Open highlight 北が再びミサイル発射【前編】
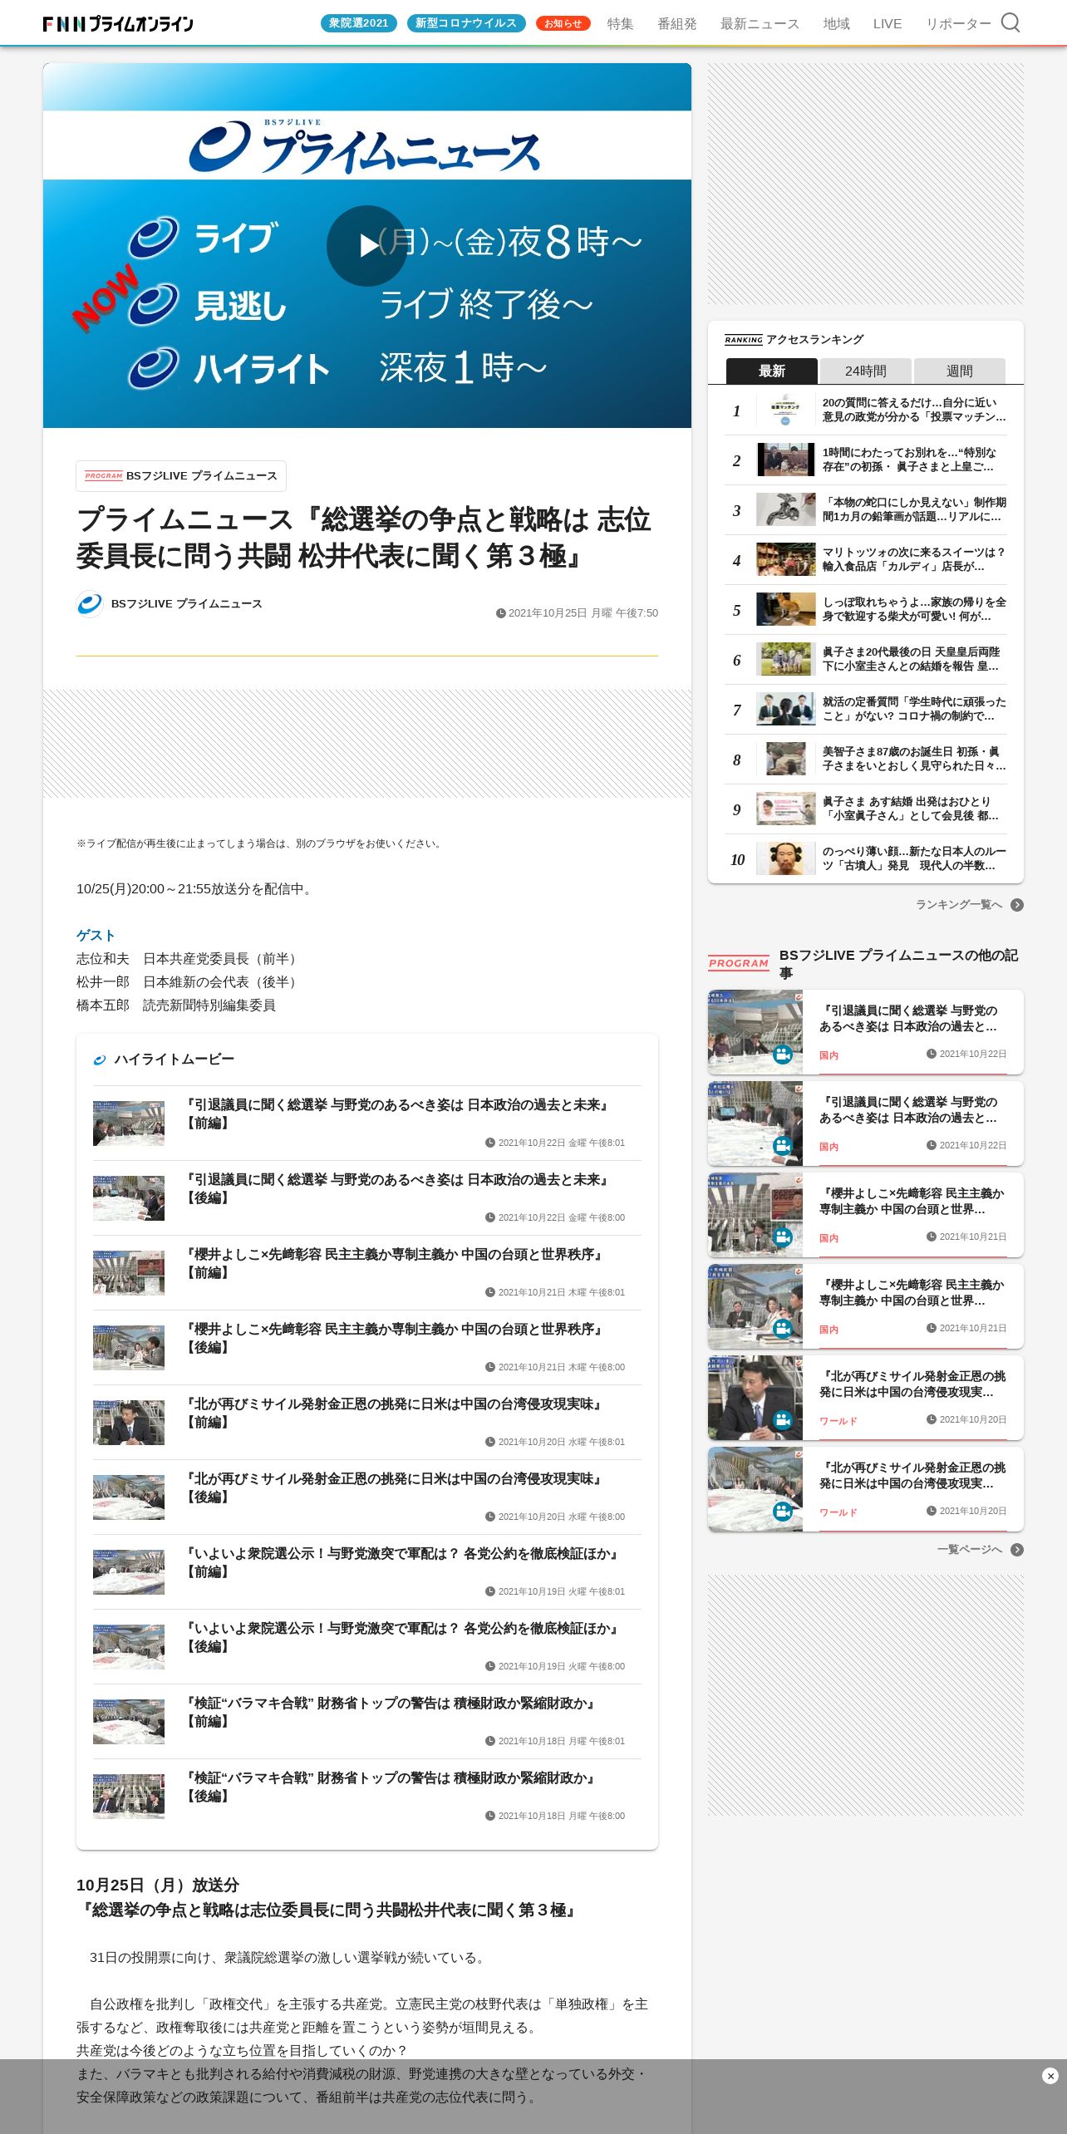This screenshot has width=1067, height=2134. coord(366,1423)
